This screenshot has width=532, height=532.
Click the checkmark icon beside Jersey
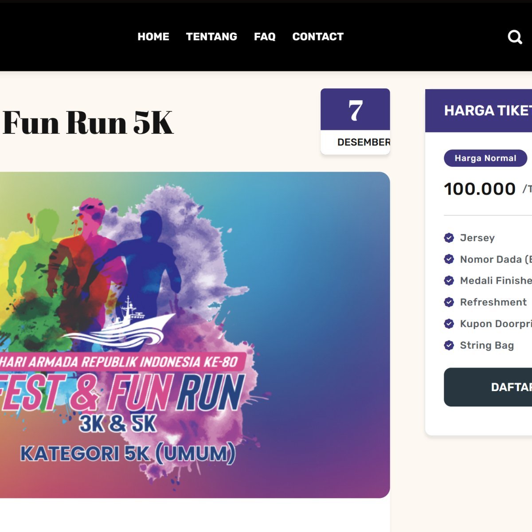tap(449, 238)
